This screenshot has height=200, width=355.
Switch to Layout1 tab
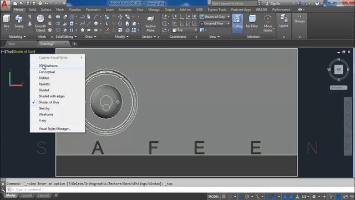(26, 195)
